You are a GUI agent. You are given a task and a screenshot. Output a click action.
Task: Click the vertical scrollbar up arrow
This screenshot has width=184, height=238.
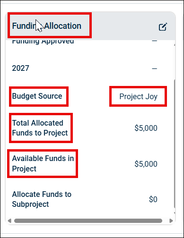click(175, 45)
